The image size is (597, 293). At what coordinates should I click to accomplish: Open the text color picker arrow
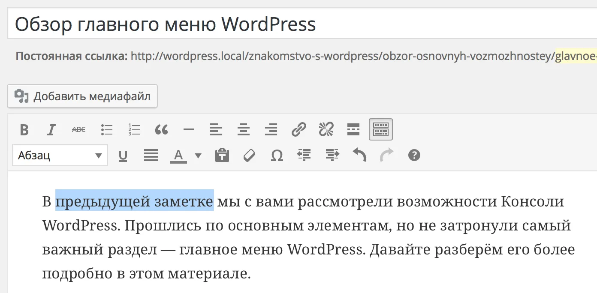tap(198, 155)
